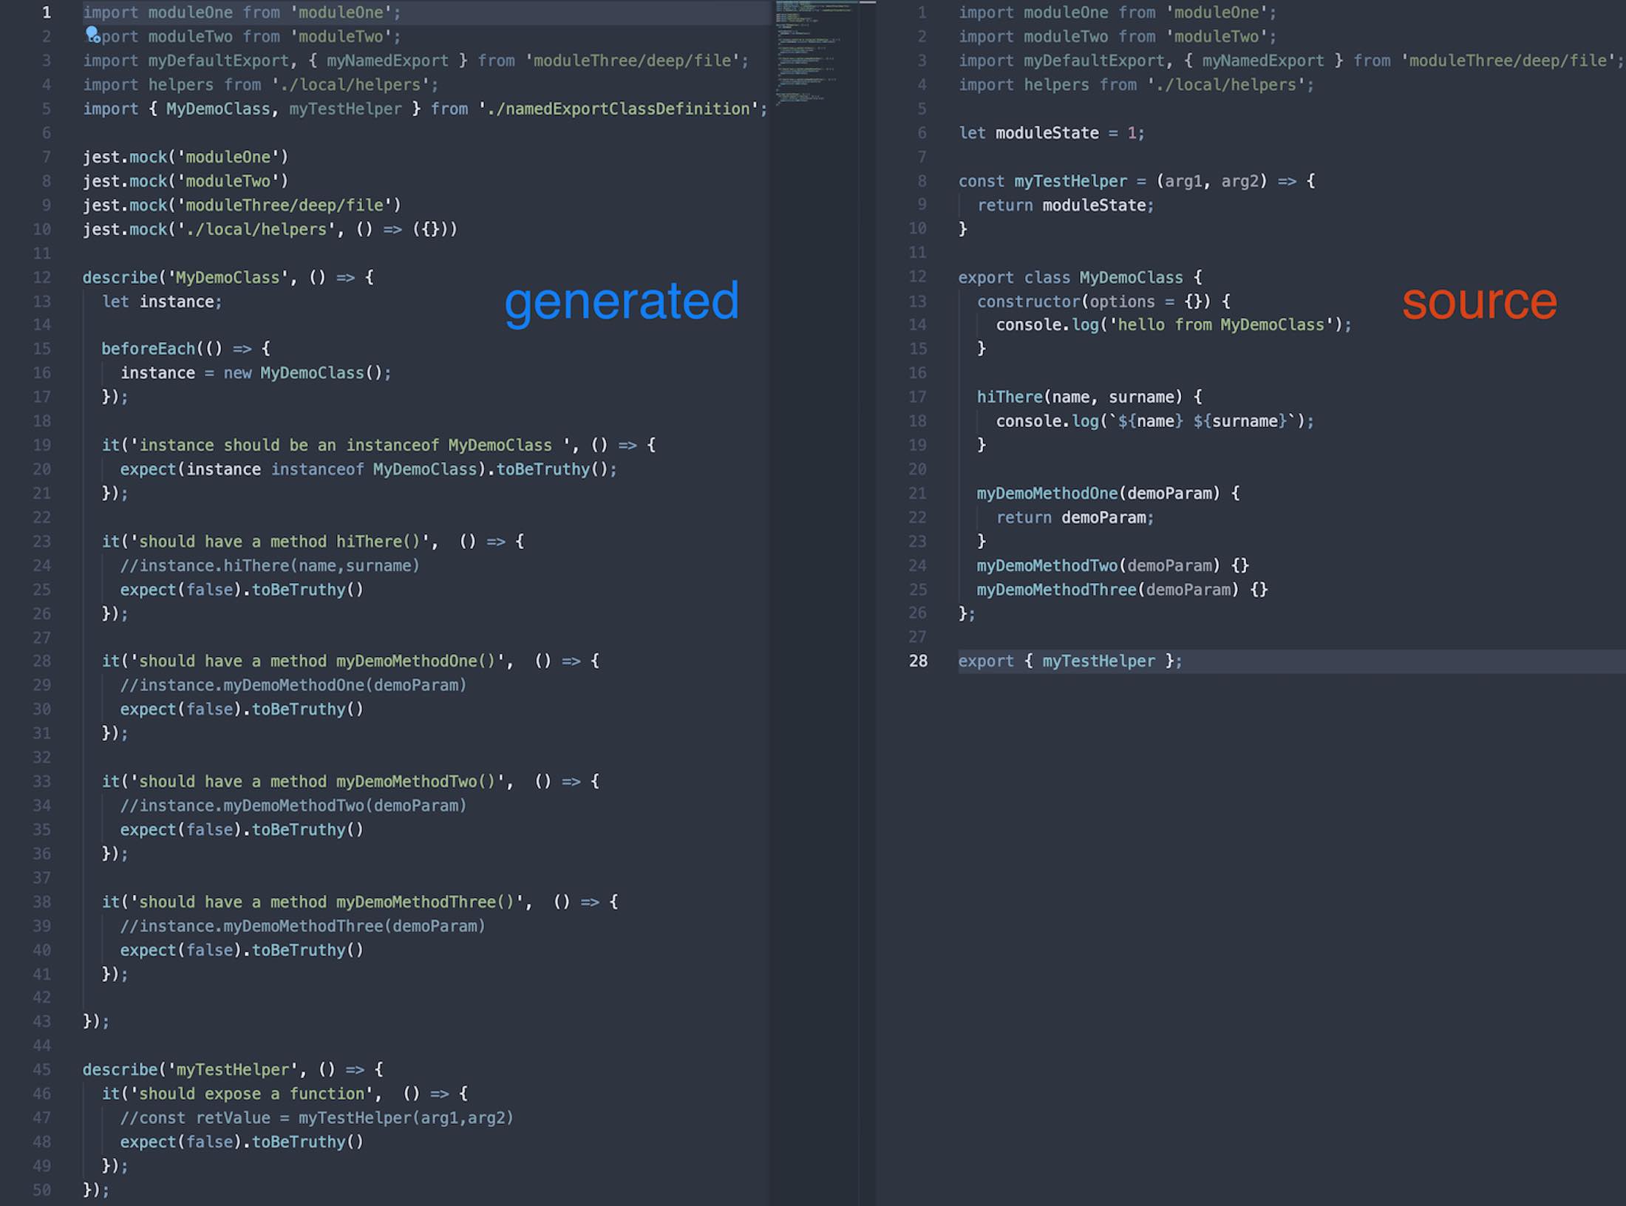Click commented '//instance.hiThere(name,surname)' line

click(x=270, y=565)
